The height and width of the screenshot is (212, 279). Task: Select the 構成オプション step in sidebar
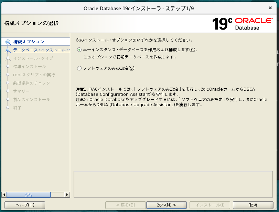click(x=29, y=42)
